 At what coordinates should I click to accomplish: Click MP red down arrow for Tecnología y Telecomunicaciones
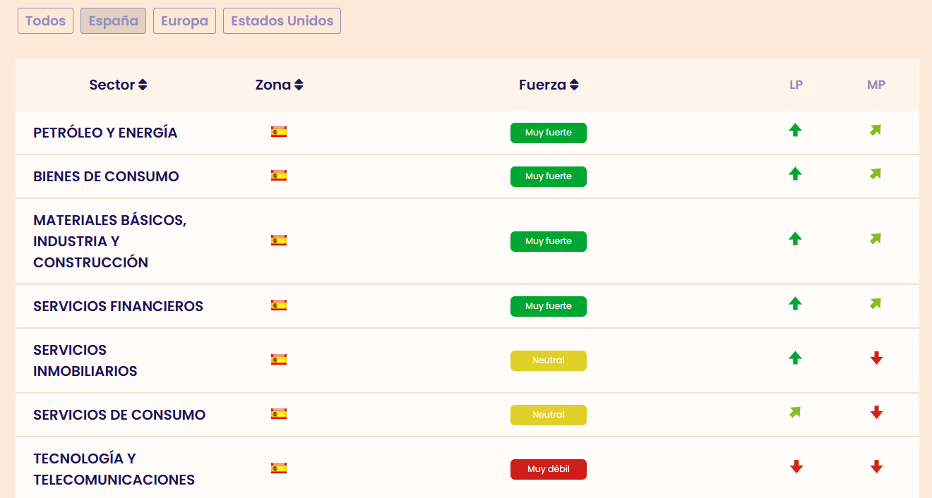pos(876,466)
